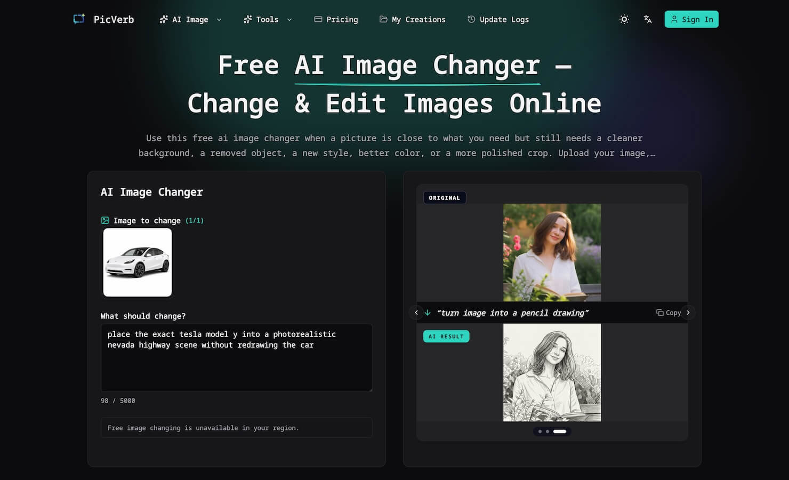
Task: Click the "ORIGINAL" badge label
Action: (x=445, y=198)
